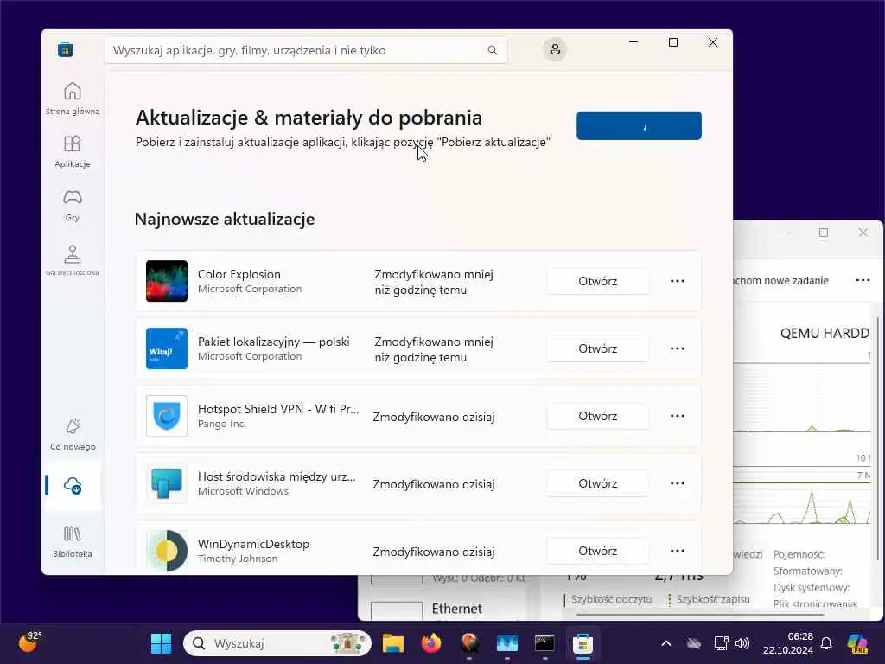Click the search magnifier icon in Store
Viewport: 885px width, 664px height.
[x=492, y=50]
